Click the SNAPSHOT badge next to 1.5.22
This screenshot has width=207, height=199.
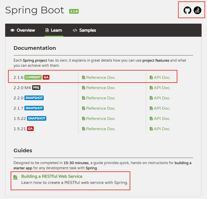[37, 118]
